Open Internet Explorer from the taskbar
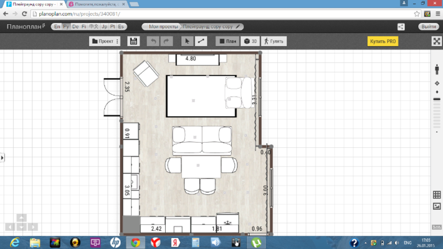The height and width of the screenshot is (249, 443). click(15, 243)
